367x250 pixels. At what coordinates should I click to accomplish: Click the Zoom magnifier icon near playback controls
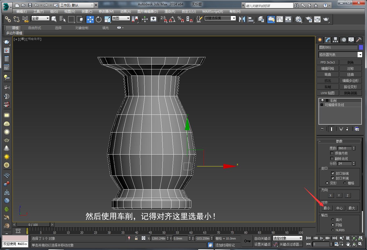click(x=341, y=238)
